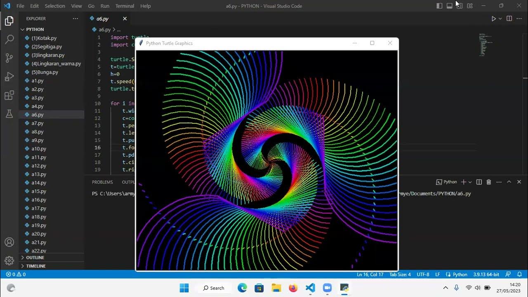Open the run button dropdown arrow
Screen dimensions: 528x297
tap(500, 19)
